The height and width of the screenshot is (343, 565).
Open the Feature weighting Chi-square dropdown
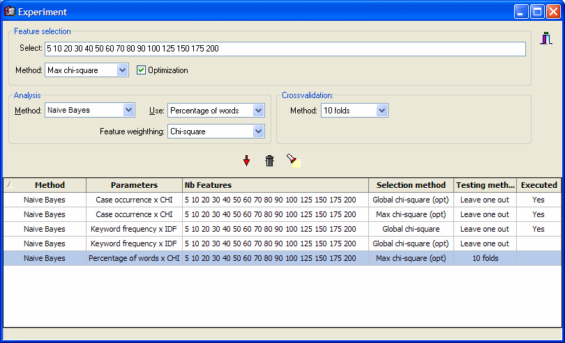click(x=259, y=131)
